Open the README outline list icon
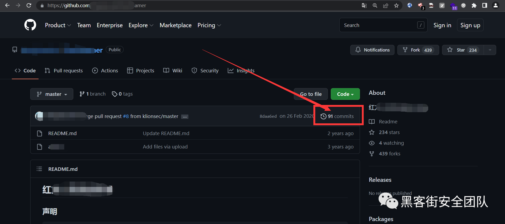505x224 pixels. click(x=39, y=169)
